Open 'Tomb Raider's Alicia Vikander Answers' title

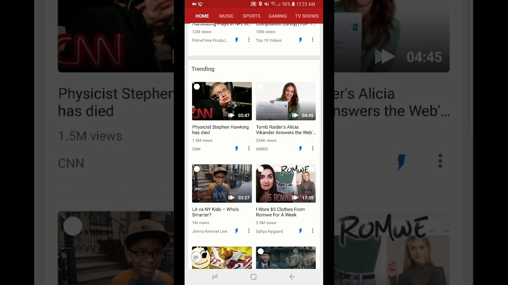pos(286,130)
